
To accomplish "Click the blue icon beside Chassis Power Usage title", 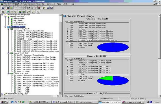I will (64, 16).
